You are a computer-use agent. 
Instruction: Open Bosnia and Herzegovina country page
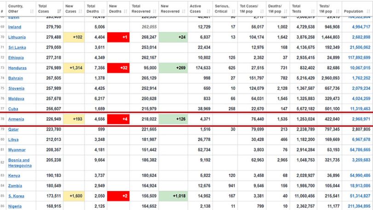tap(20, 163)
